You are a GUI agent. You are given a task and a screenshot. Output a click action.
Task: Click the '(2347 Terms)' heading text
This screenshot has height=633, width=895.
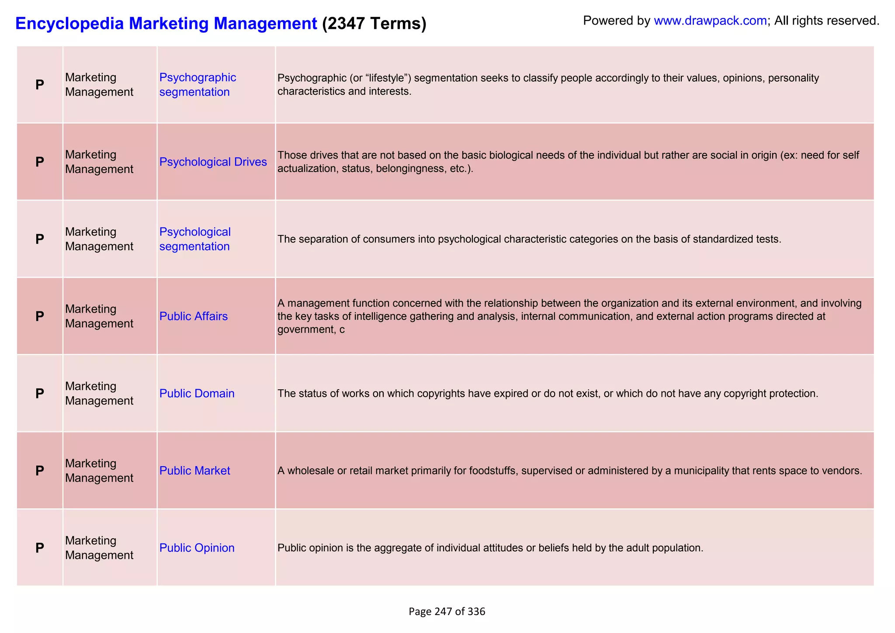coord(374,23)
